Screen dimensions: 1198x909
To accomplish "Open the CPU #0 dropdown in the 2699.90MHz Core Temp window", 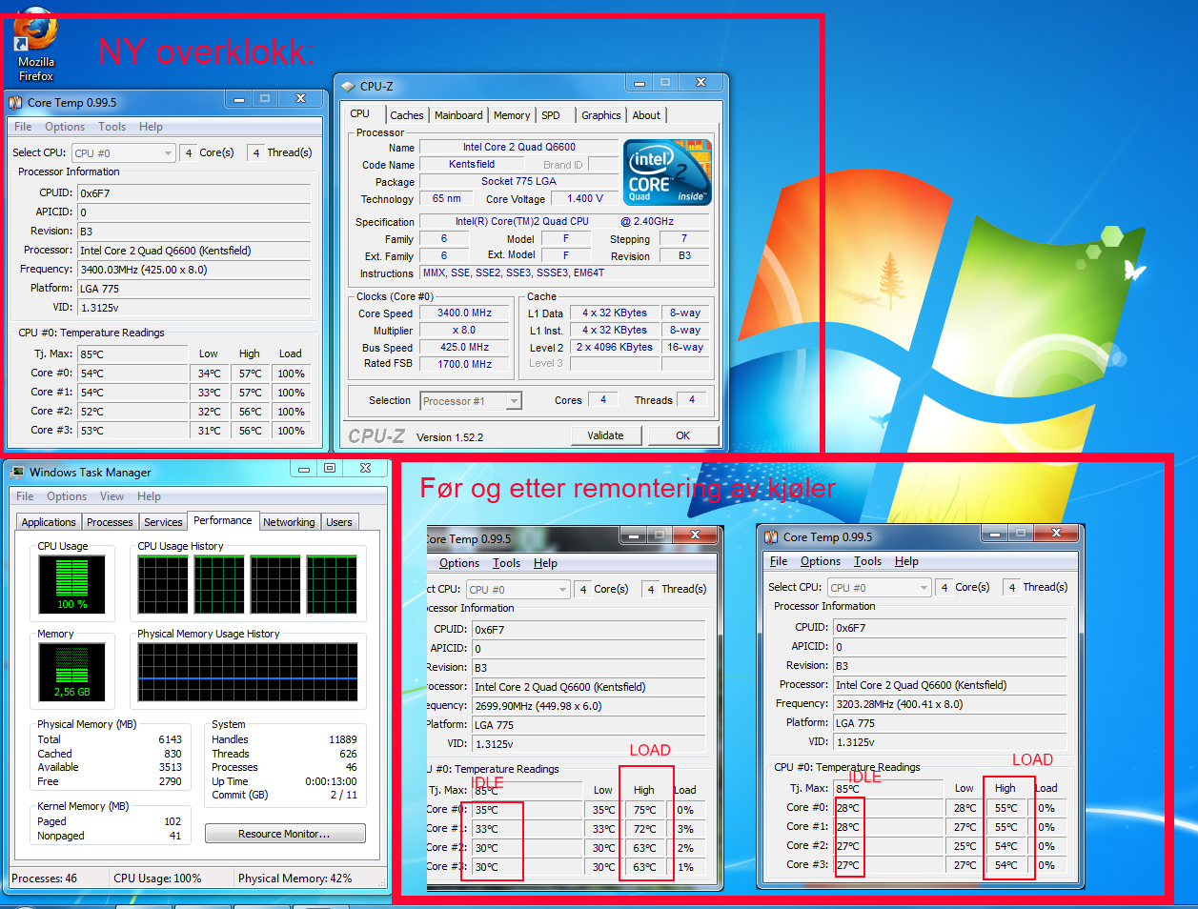I will tap(518, 589).
